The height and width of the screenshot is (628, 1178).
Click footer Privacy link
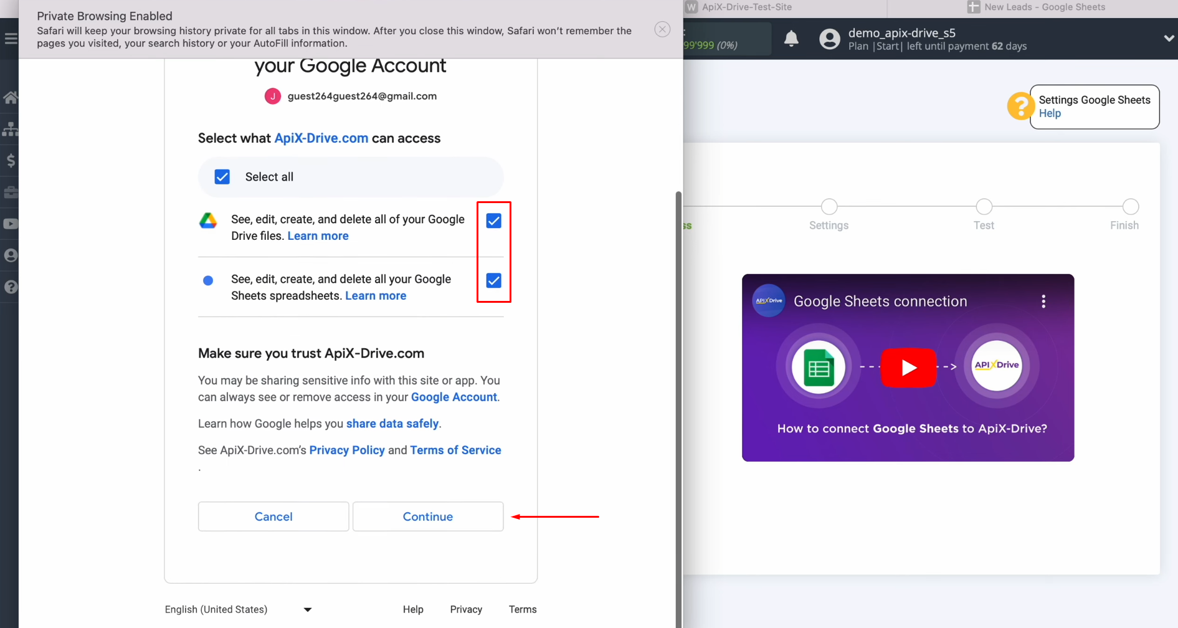click(x=466, y=609)
